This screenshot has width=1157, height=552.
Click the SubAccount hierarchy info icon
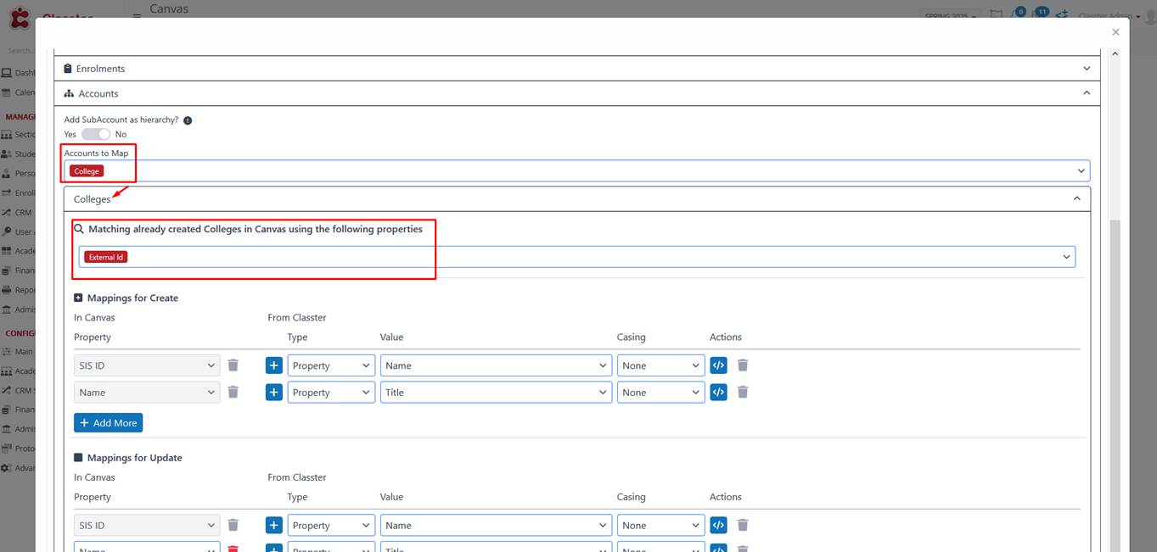point(188,120)
